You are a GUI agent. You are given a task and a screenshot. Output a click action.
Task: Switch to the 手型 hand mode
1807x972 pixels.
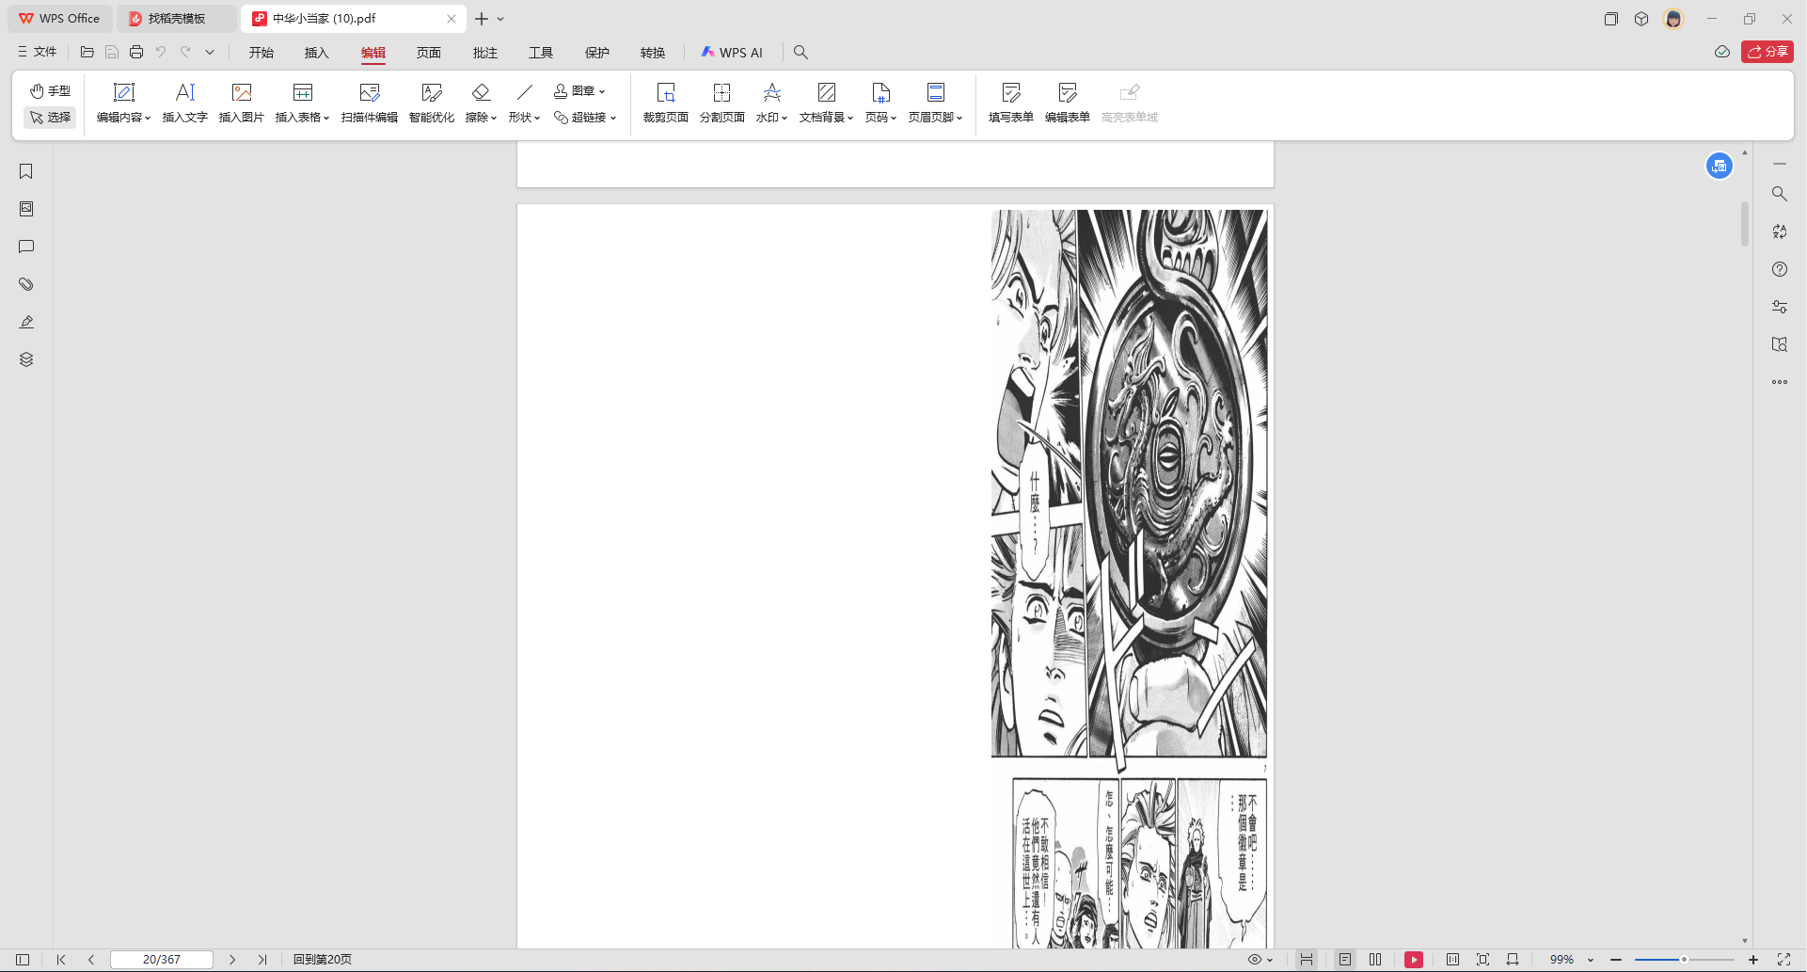50,91
